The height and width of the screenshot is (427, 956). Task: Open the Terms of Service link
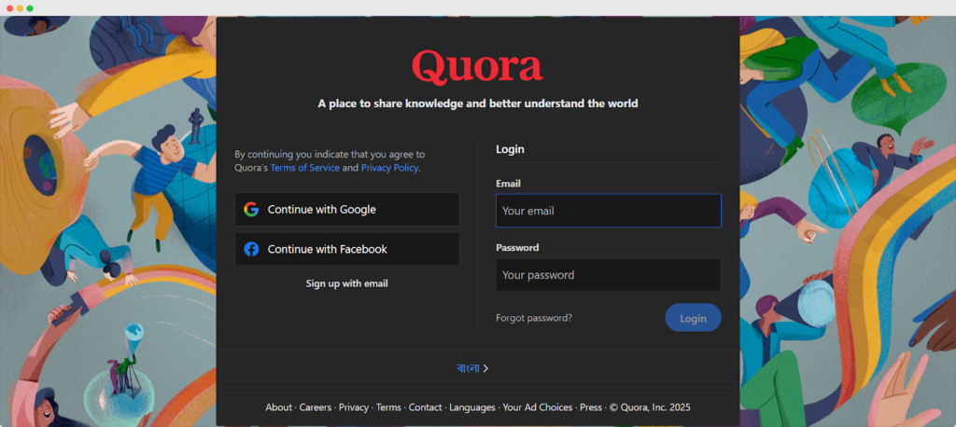304,168
